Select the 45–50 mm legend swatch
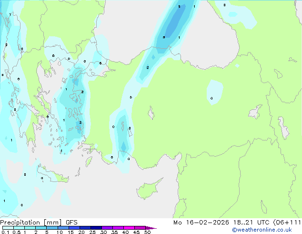Image resolution: width=302 pixels, height=234 pixels. pos(140,228)
